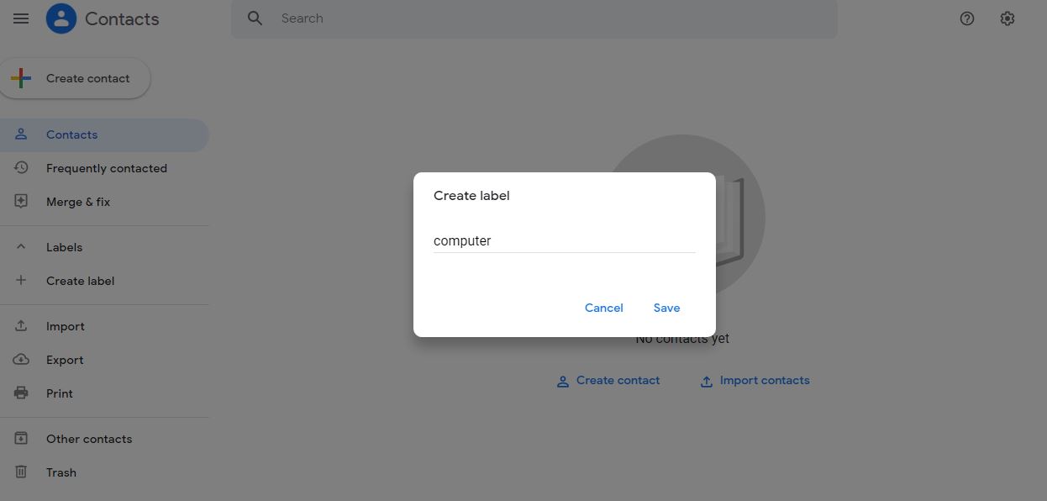Click the Import upload icon in sidebar
1047x501 pixels.
click(21, 326)
